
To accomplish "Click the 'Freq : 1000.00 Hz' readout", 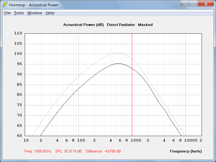I will pyautogui.click(x=38, y=151).
